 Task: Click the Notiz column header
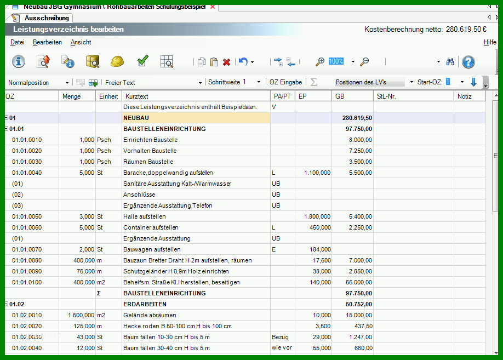(x=470, y=96)
